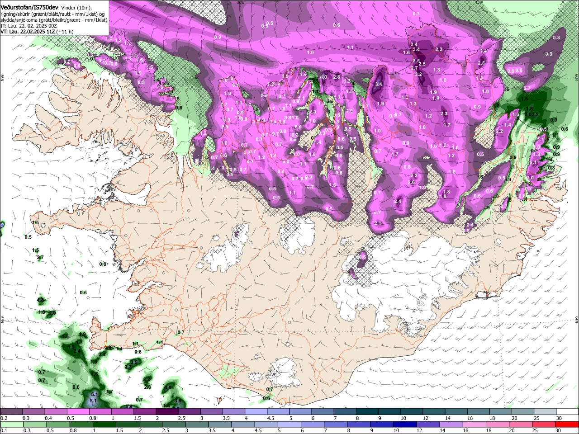Click the 3.4 snowfall value on the map
This screenshot has height=434, width=579.
[x=379, y=84]
